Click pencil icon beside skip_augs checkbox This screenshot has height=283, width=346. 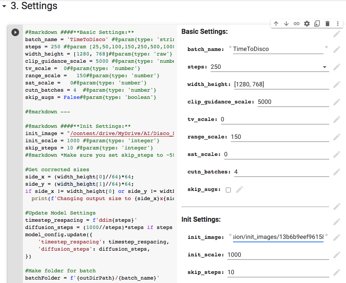pos(239,189)
